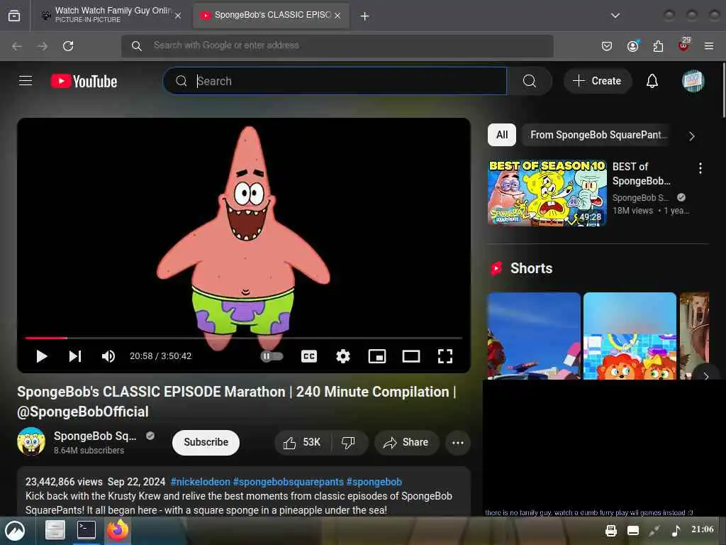Screen dimensions: 726x545
Task: Select the All filter chip
Action: coord(502,135)
